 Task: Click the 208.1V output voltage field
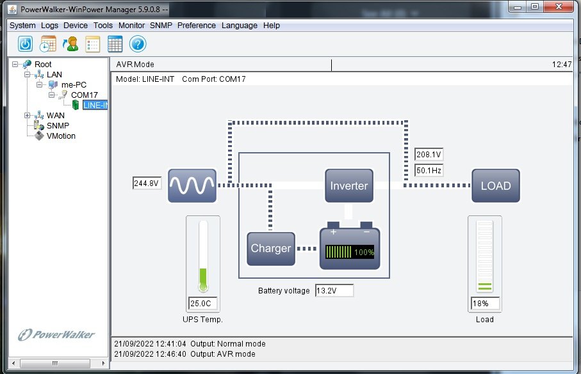pyautogui.click(x=429, y=154)
